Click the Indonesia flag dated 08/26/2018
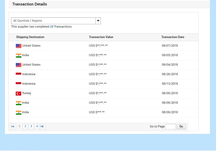The height and width of the screenshot is (152, 216). pyautogui.click(x=18, y=74)
